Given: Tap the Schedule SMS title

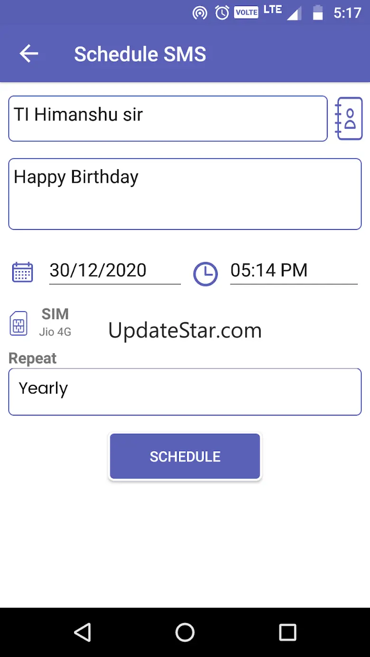Looking at the screenshot, I should tap(140, 54).
